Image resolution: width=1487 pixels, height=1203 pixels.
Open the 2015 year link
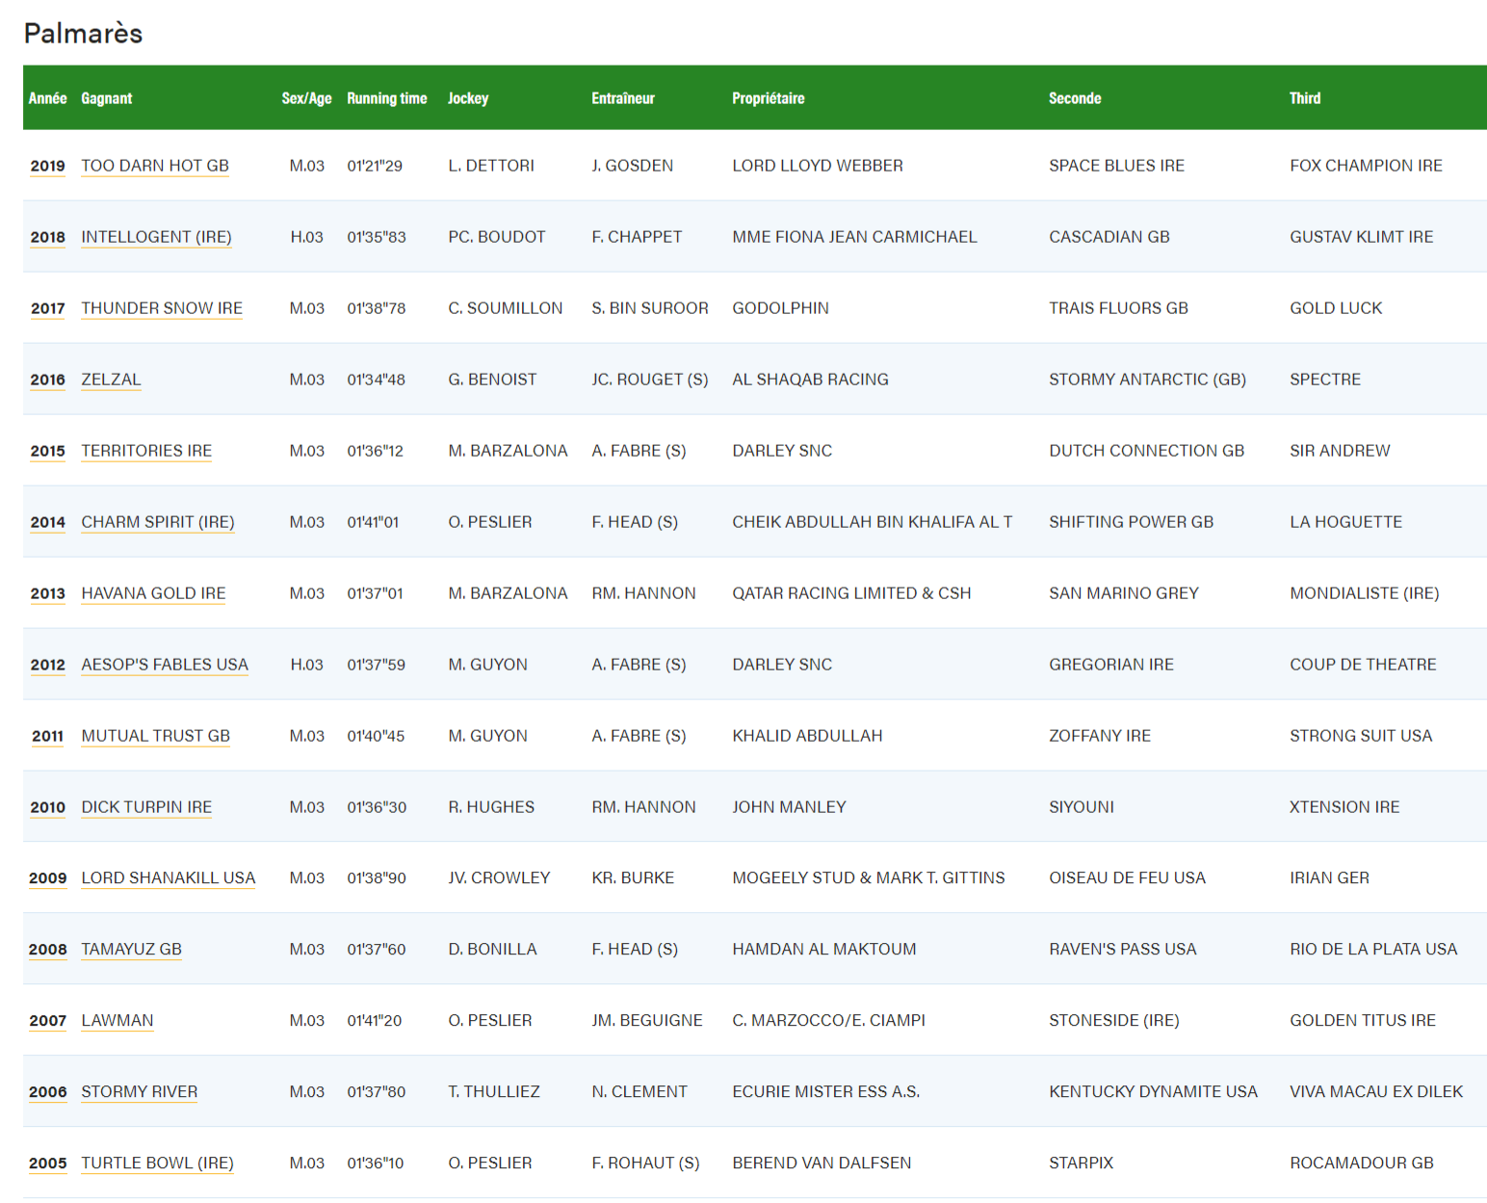click(x=47, y=451)
